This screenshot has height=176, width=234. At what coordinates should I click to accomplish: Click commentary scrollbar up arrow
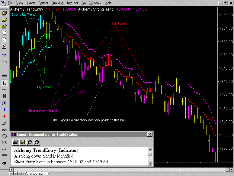pyautogui.click(x=150, y=149)
